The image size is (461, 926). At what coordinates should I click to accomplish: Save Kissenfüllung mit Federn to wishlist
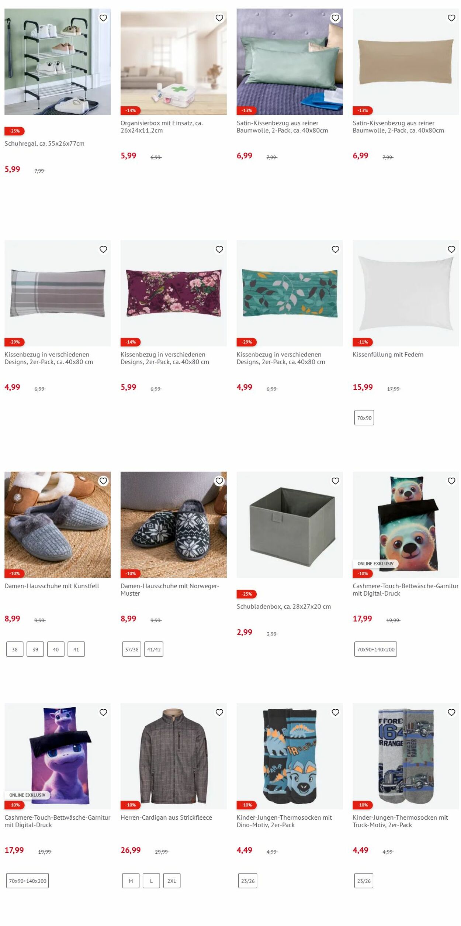[x=451, y=249]
